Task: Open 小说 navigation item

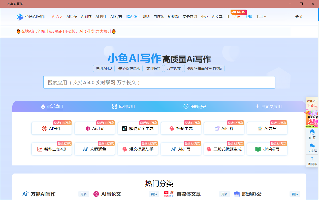Action: click(x=204, y=17)
